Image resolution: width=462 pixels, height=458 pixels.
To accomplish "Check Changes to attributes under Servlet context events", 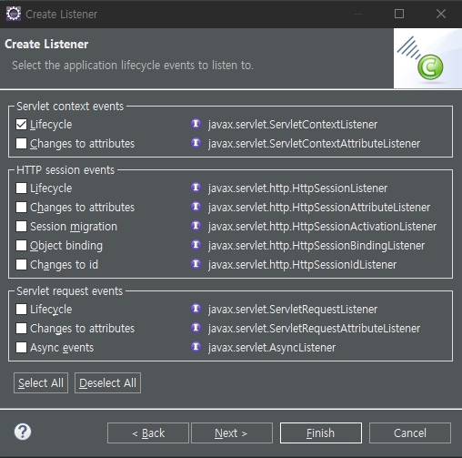I will point(21,144).
